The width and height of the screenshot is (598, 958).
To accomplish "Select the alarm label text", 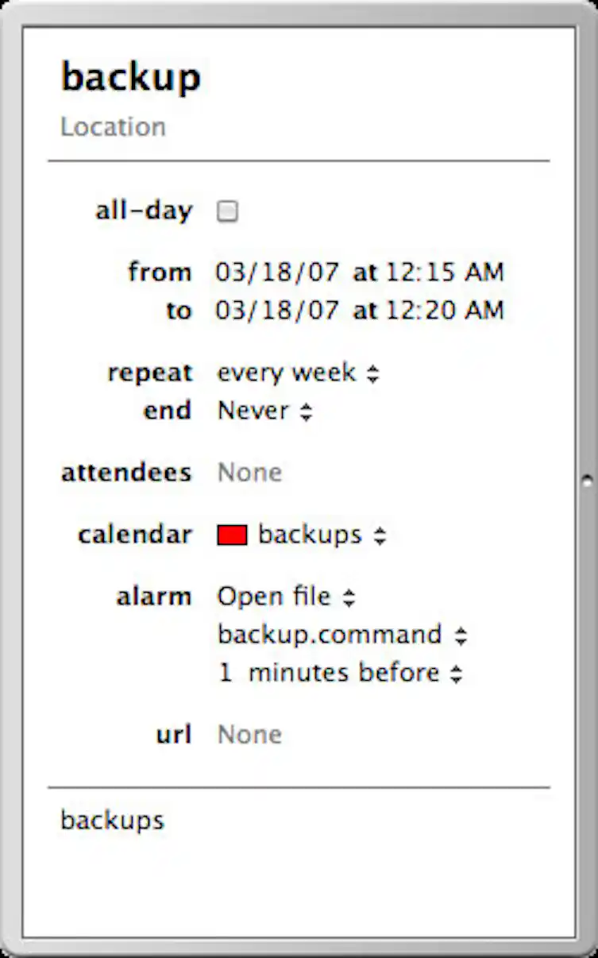I will pos(154,596).
